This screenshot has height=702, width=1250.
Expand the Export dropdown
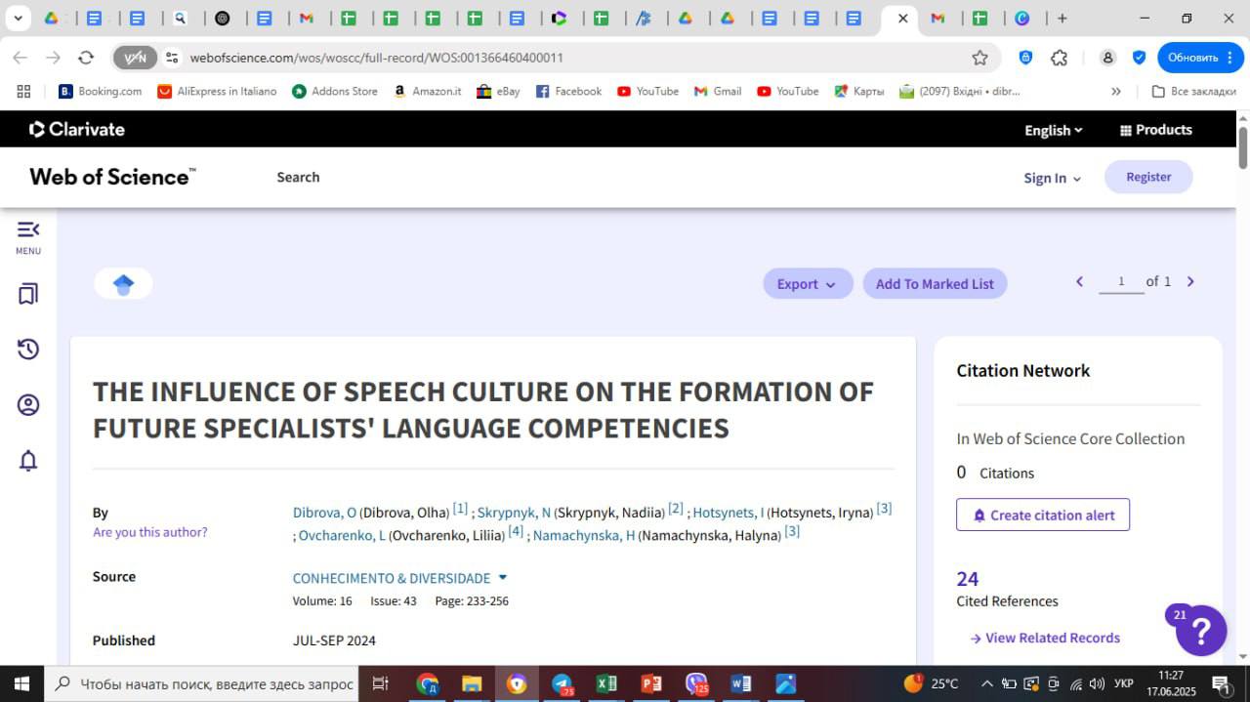click(x=807, y=284)
